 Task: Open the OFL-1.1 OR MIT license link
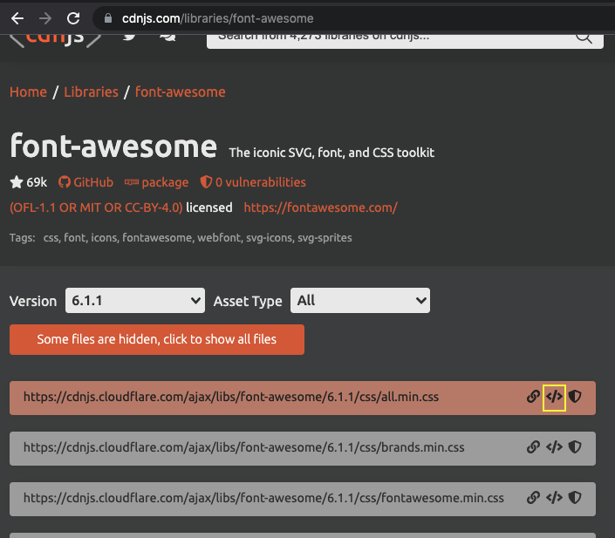point(96,208)
